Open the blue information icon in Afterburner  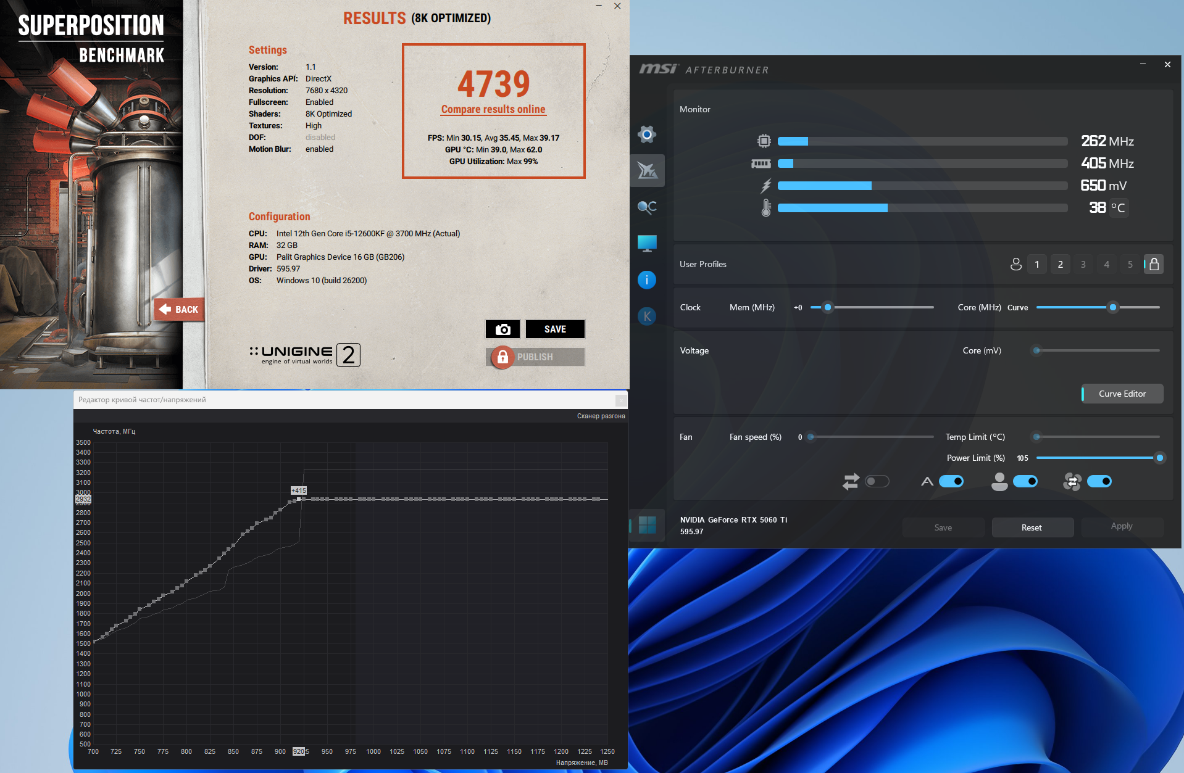(x=646, y=280)
